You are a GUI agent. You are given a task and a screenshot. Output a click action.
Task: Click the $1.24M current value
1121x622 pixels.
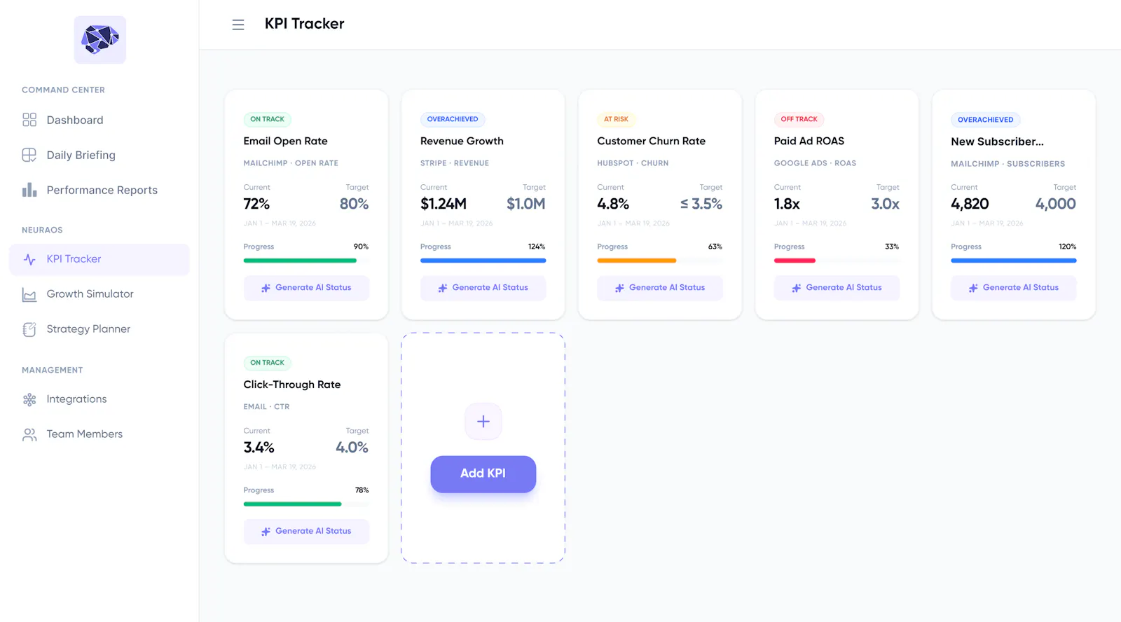coord(443,205)
